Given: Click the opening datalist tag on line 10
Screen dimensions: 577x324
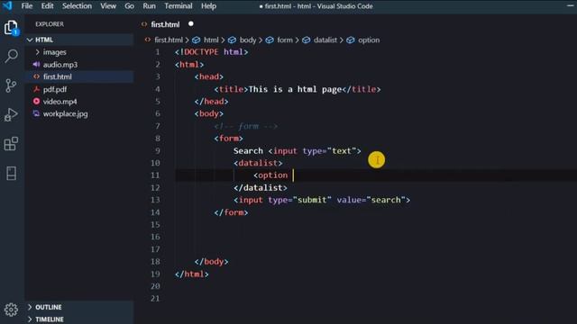Looking at the screenshot, I should pyautogui.click(x=258, y=163).
